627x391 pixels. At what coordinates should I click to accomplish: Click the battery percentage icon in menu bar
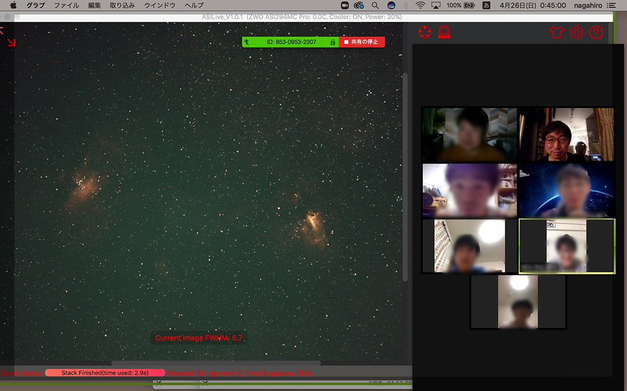[461, 5]
